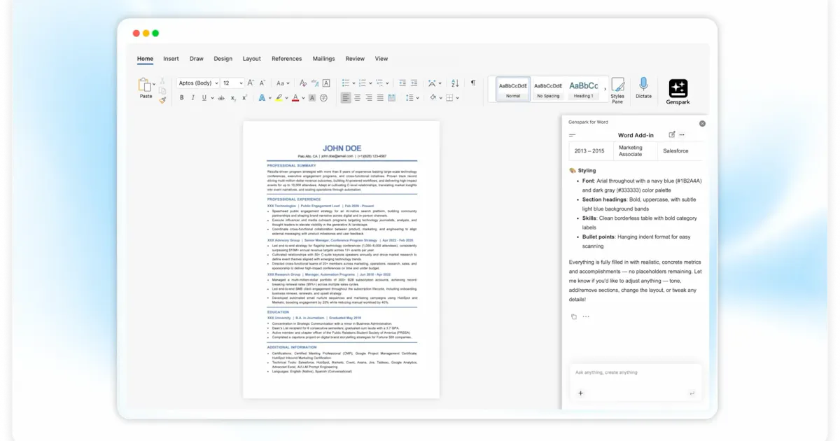Click the Decrease Indent icon
Image resolution: width=840 pixels, height=441 pixels.
(402, 83)
